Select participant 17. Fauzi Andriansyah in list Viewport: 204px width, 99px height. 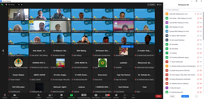184,62
